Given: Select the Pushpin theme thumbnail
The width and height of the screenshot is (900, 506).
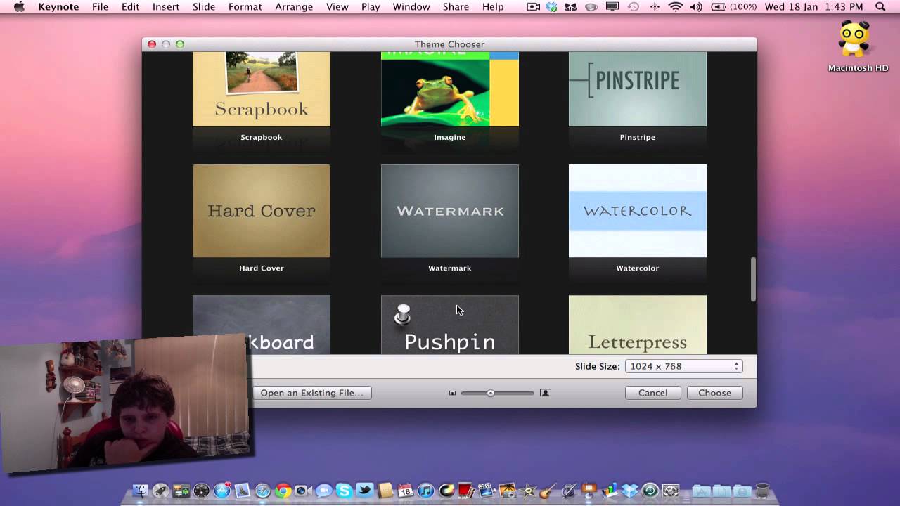Looking at the screenshot, I should [450, 325].
